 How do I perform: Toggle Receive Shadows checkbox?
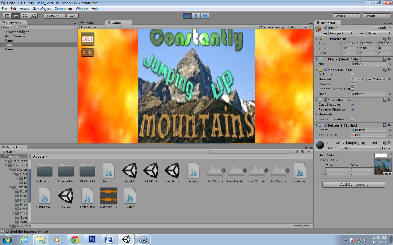click(x=353, y=109)
